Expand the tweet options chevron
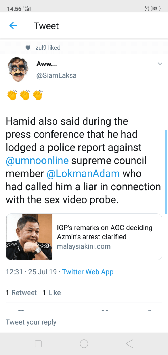 coord(160,64)
